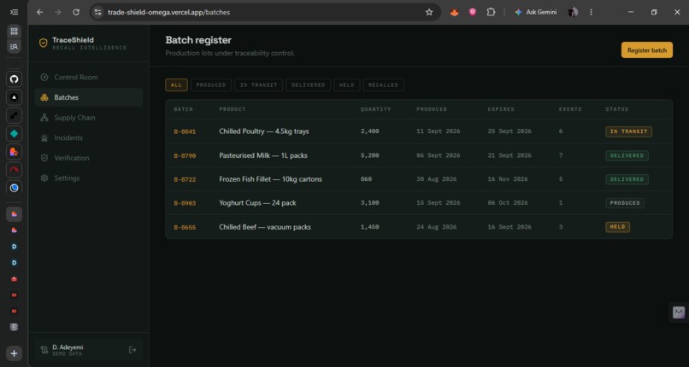Open the search tabs icon
The height and width of the screenshot is (367, 689).
(x=14, y=46)
